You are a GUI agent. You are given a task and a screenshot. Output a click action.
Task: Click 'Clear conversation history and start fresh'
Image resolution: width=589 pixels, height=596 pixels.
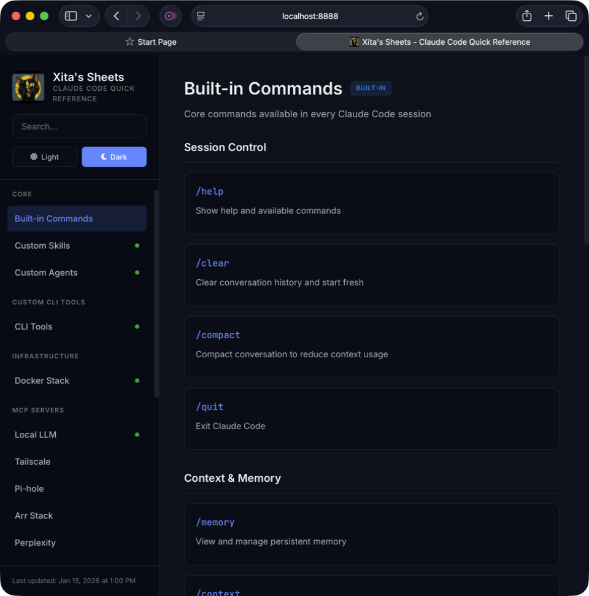pyautogui.click(x=279, y=282)
